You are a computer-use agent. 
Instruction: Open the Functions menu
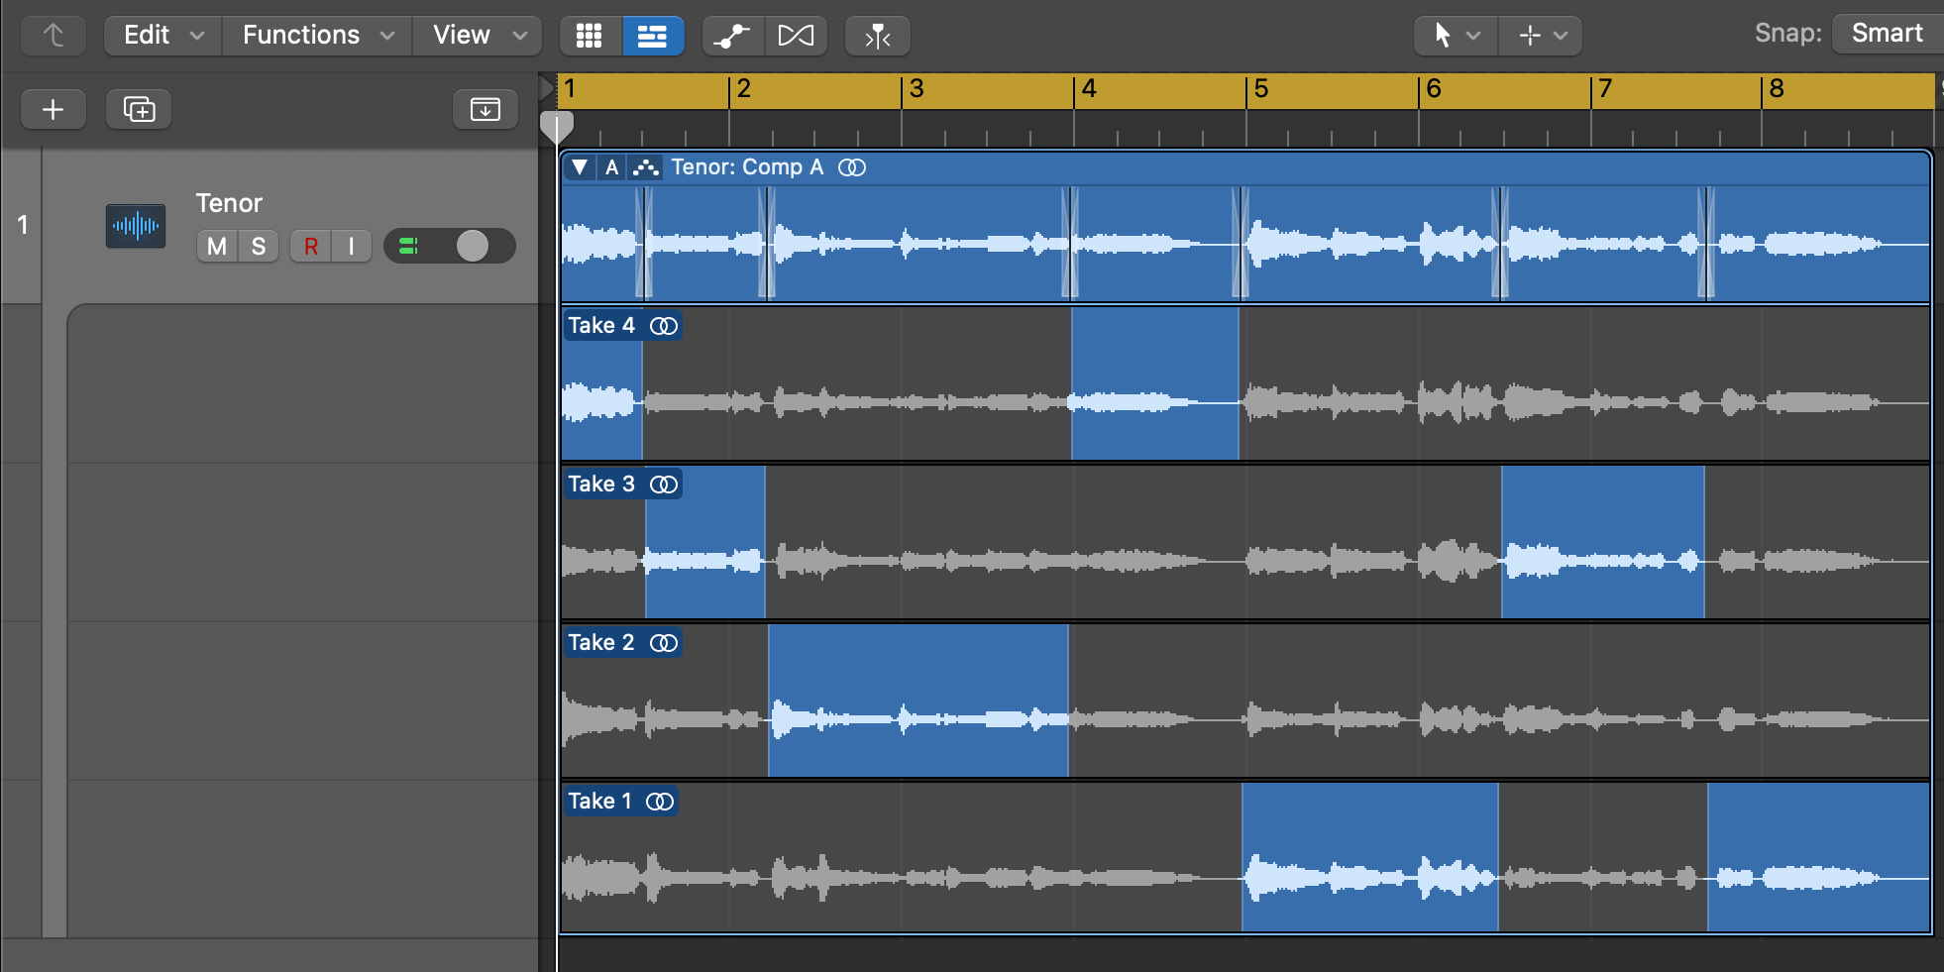pyautogui.click(x=317, y=36)
